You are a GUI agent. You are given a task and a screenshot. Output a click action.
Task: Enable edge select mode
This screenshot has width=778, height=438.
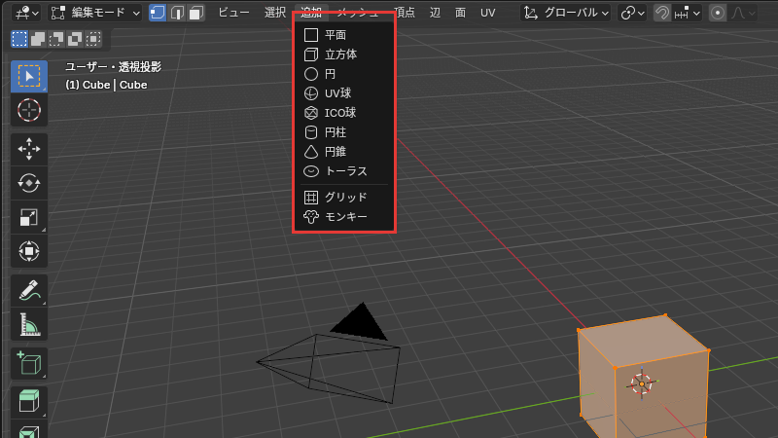point(177,13)
